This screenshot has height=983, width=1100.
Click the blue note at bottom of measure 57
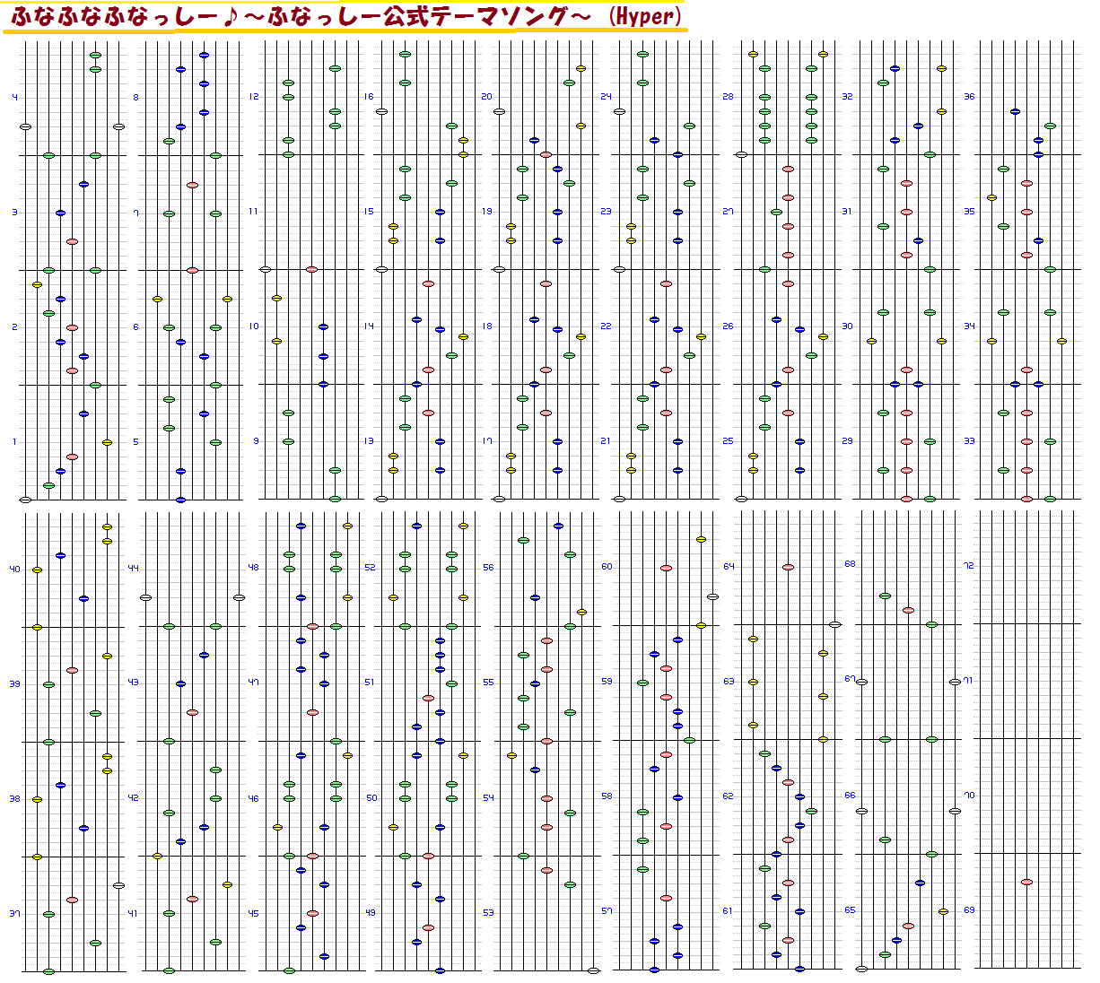coord(654,970)
